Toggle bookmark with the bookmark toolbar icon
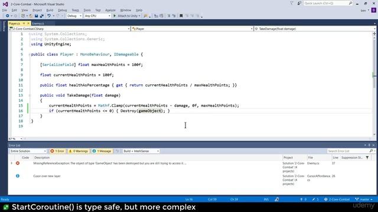 [181, 16]
